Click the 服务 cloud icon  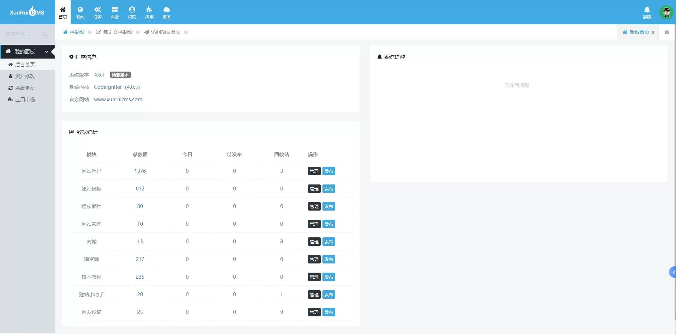click(167, 12)
